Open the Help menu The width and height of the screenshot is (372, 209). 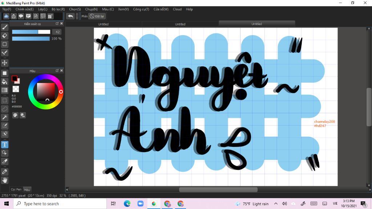click(x=189, y=9)
